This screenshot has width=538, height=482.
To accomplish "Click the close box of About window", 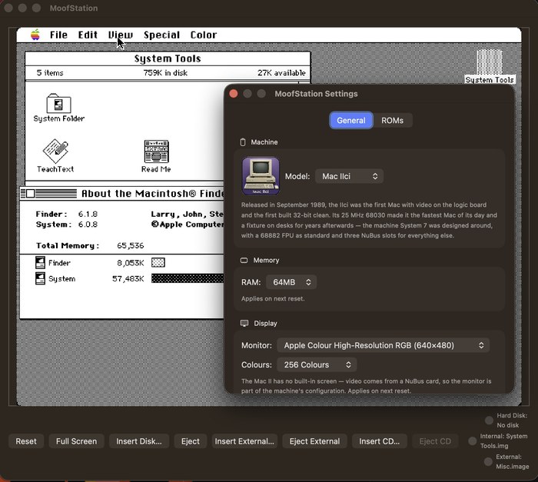I will (x=30, y=193).
